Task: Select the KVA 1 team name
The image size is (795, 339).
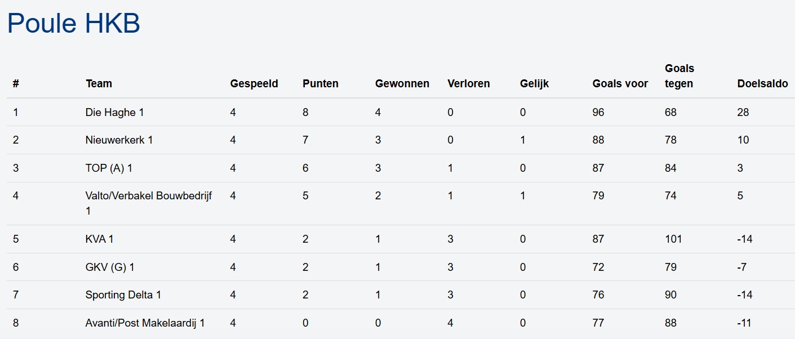Action: point(99,239)
